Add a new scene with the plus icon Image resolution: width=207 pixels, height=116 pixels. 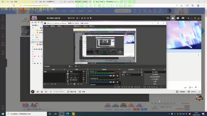(x=45, y=84)
